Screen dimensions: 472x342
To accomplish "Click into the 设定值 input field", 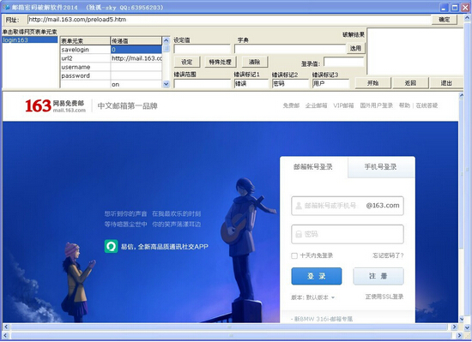I will [203, 49].
